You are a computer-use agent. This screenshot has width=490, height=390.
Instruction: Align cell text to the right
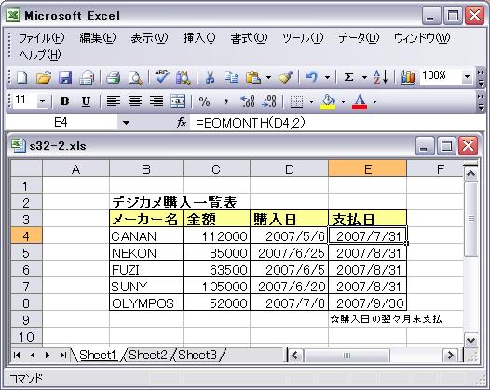[x=157, y=101]
